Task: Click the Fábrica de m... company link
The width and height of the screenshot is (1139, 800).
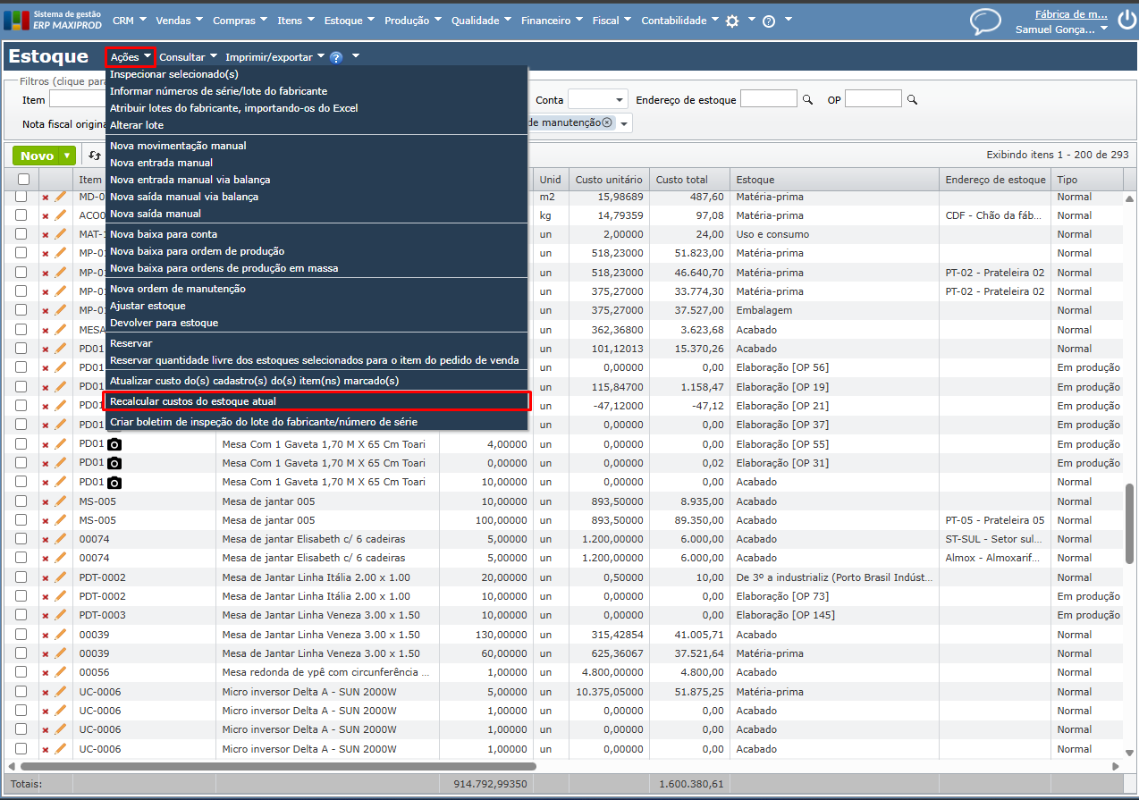Action: 1072,14
